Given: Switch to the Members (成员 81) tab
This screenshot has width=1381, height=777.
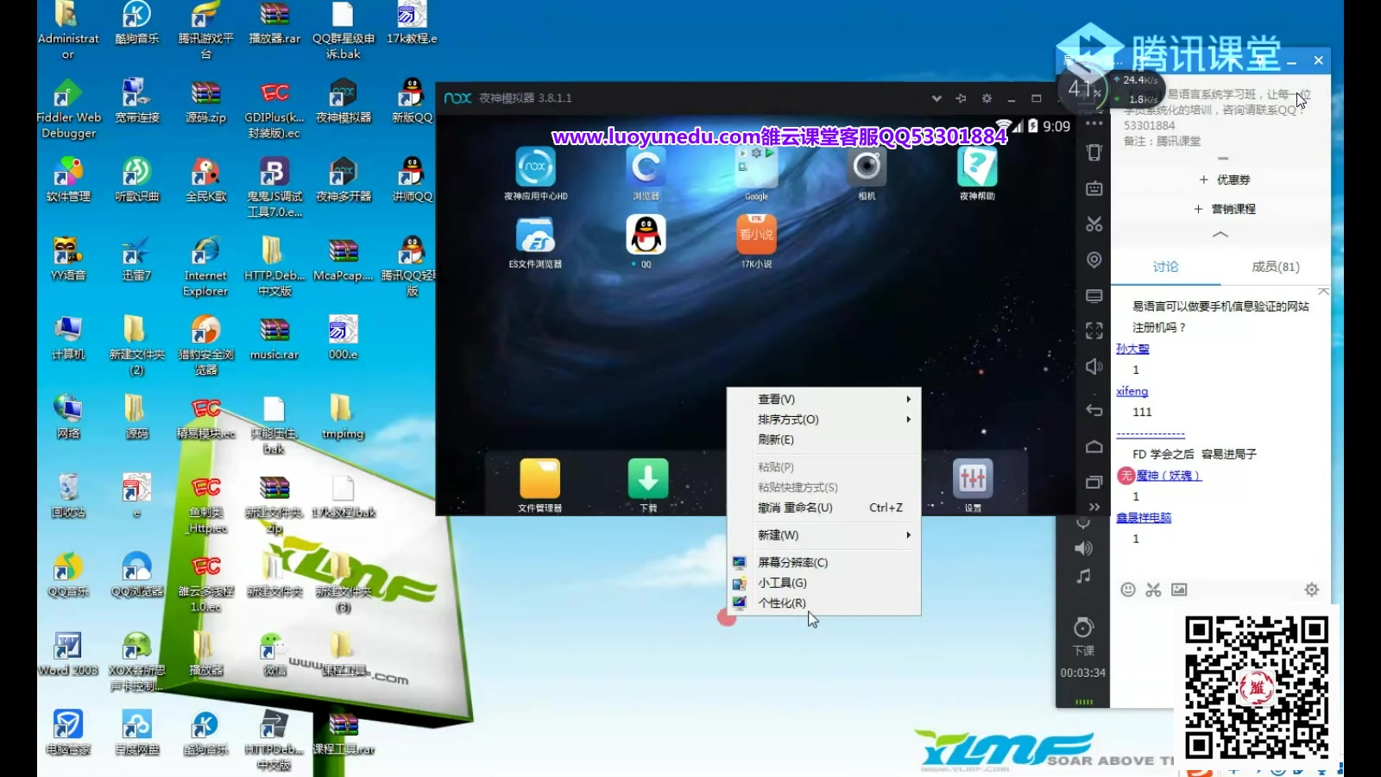Looking at the screenshot, I should (x=1275, y=267).
